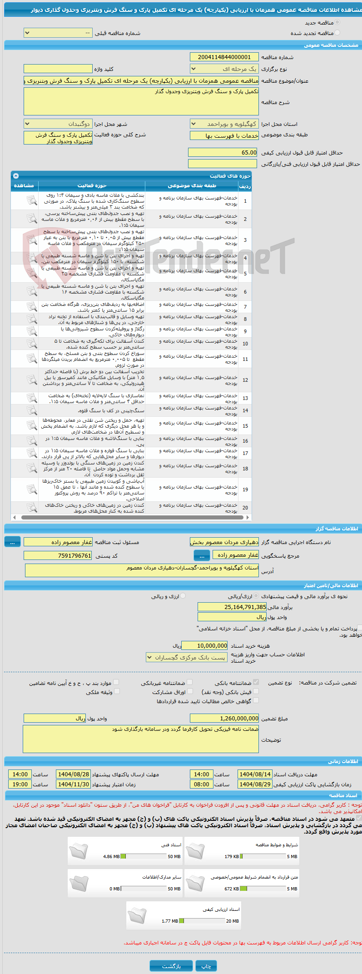Open the view icon for activity row 18

click(31, 468)
